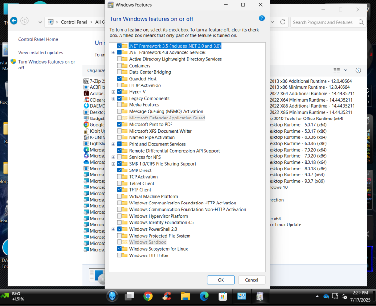The height and width of the screenshot is (306, 376).
Task: Open help for Windows Features dialog
Action: [x=262, y=18]
